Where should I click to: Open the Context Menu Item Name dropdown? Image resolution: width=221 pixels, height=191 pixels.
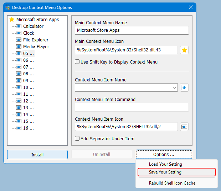click(x=174, y=87)
